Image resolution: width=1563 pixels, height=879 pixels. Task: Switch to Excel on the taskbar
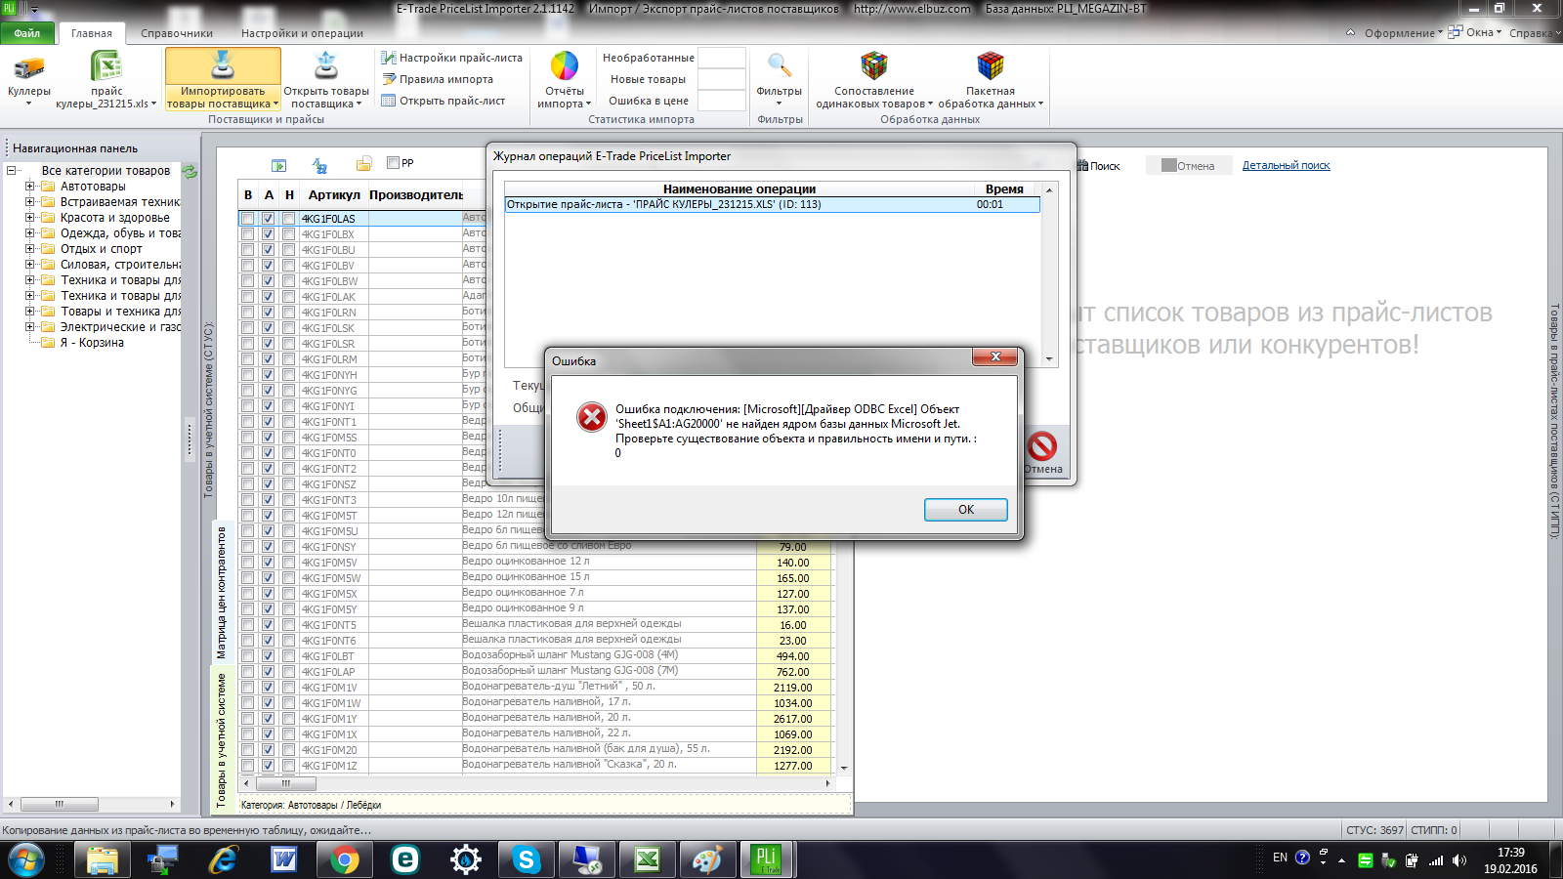click(648, 860)
